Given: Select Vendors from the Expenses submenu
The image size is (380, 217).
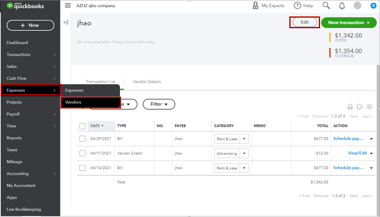Looking at the screenshot, I should [x=73, y=102].
